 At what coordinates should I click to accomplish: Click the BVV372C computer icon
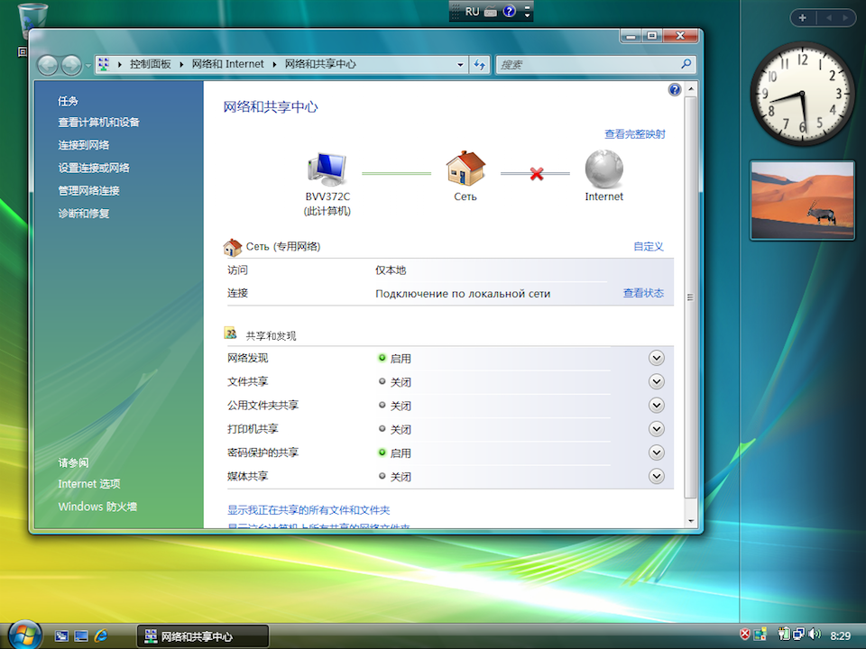pos(327,169)
